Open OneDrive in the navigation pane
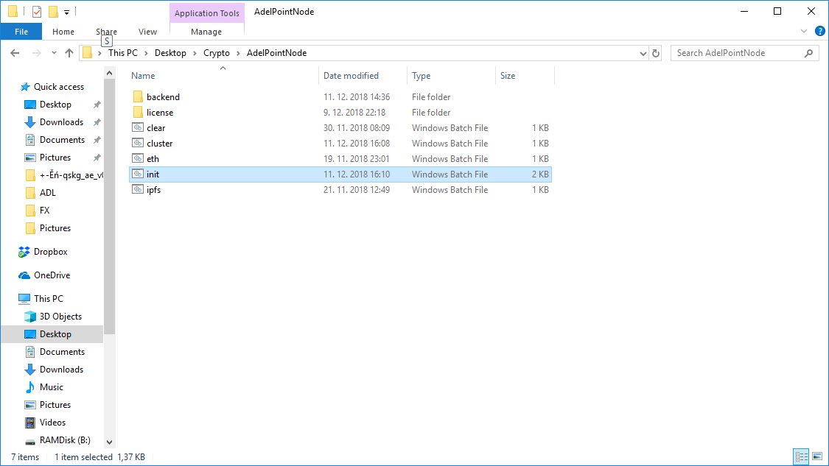This screenshot has width=829, height=466. click(52, 275)
